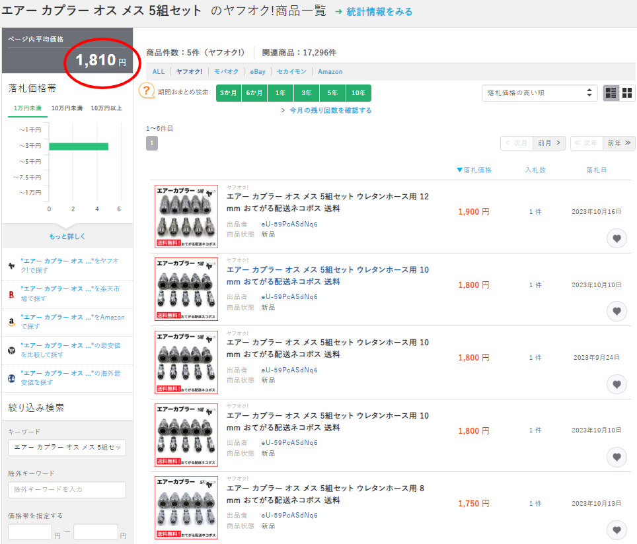Click the orange question mark help icon
The height and width of the screenshot is (544, 637).
click(147, 91)
